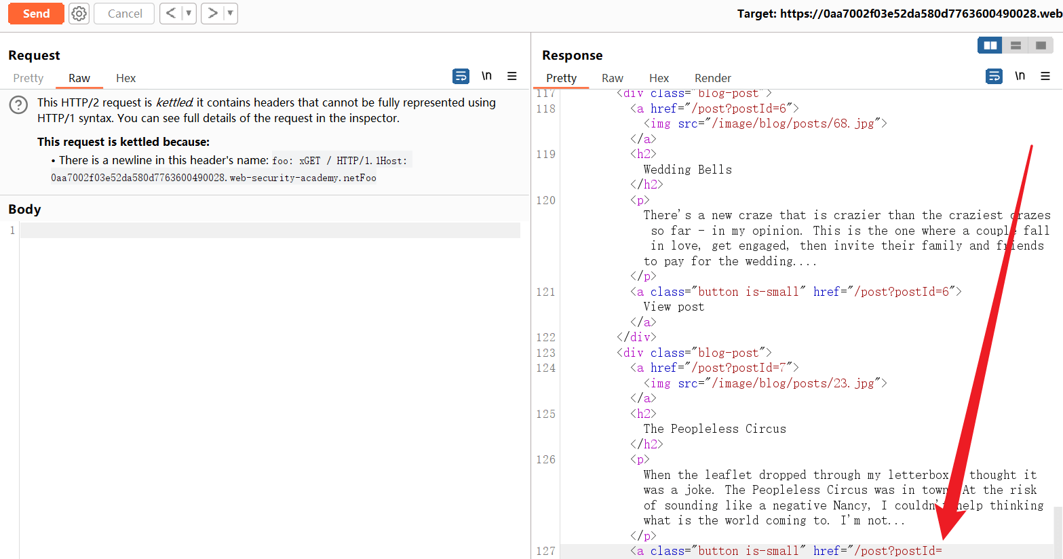This screenshot has height=559, width=1063.
Task: Click the Body section heading
Action: point(24,209)
